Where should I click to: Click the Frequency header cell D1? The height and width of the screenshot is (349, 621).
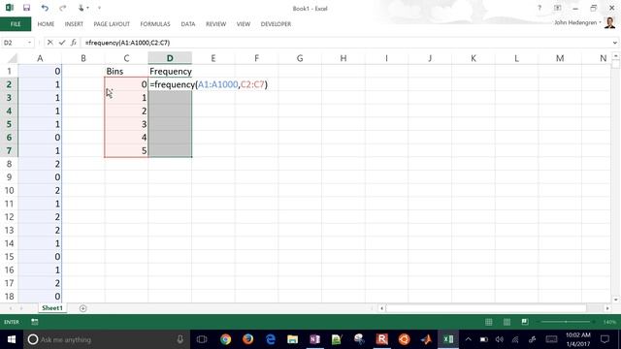pyautogui.click(x=170, y=71)
